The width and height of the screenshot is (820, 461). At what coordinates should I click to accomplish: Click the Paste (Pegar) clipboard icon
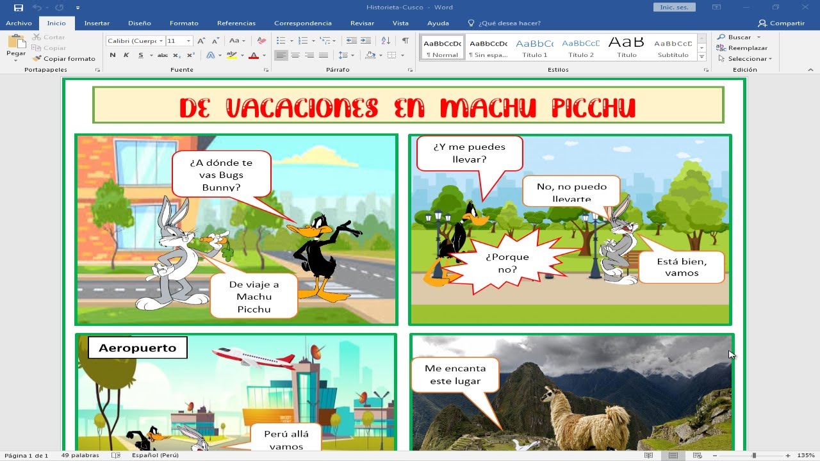point(16,42)
